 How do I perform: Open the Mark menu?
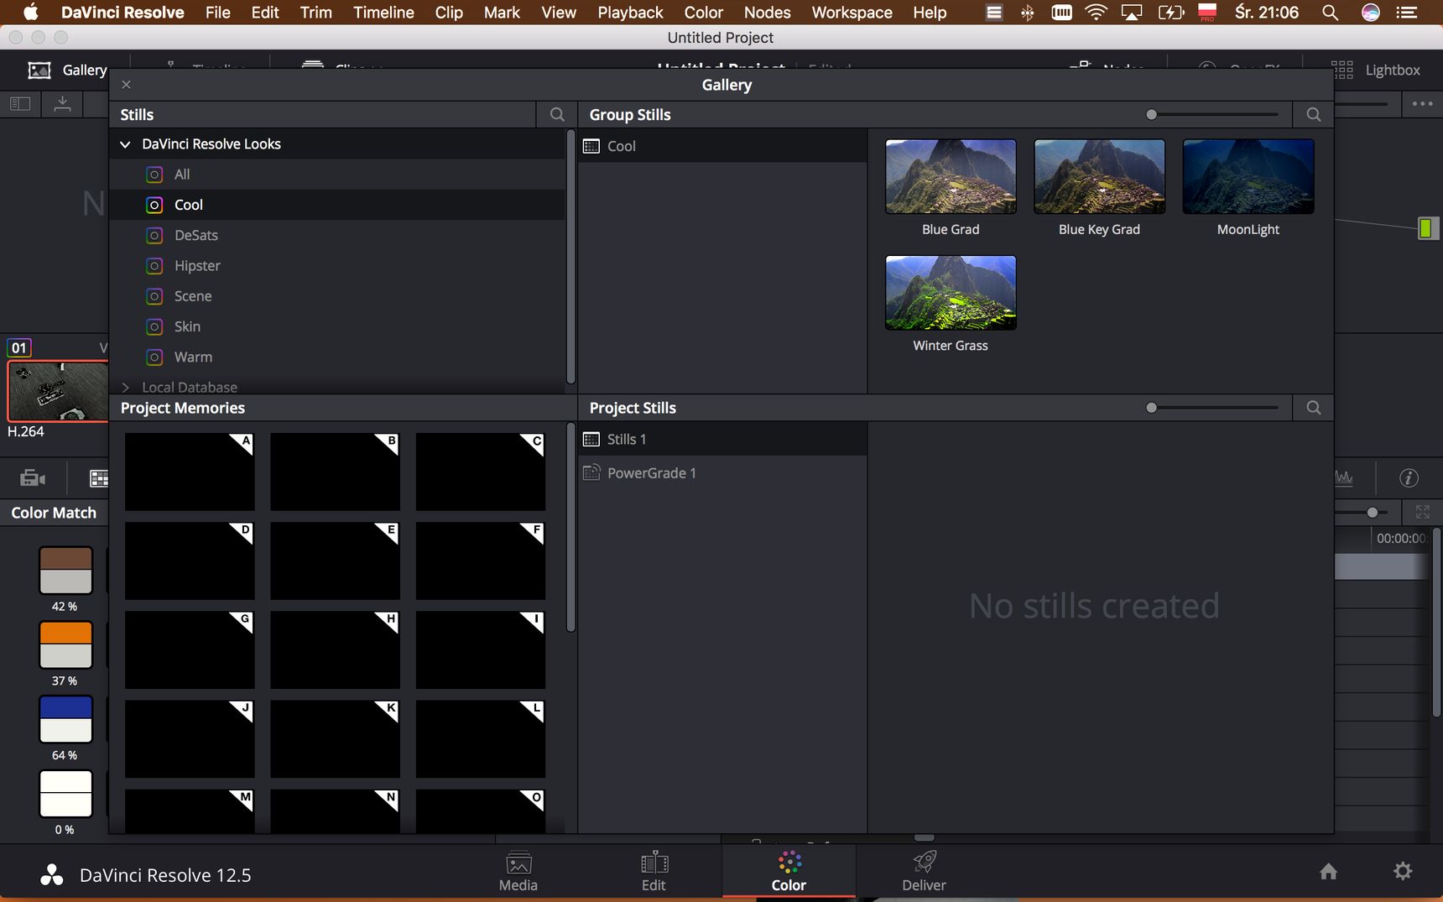502,13
